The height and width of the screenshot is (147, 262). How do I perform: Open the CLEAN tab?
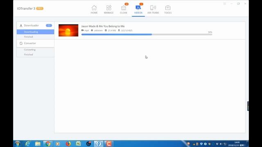coord(124,9)
